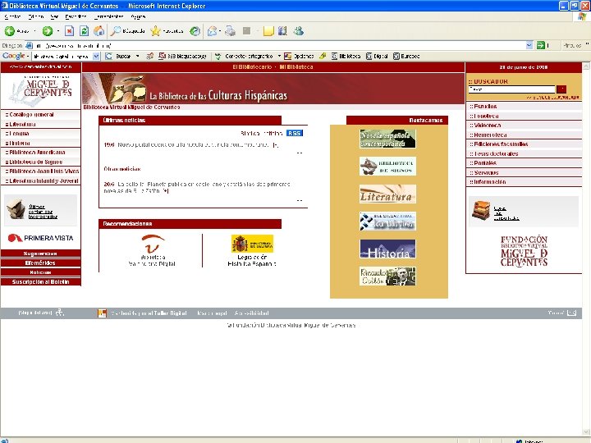Click the green Go arrow beside address bar
The height and width of the screenshot is (443, 591).
(541, 46)
